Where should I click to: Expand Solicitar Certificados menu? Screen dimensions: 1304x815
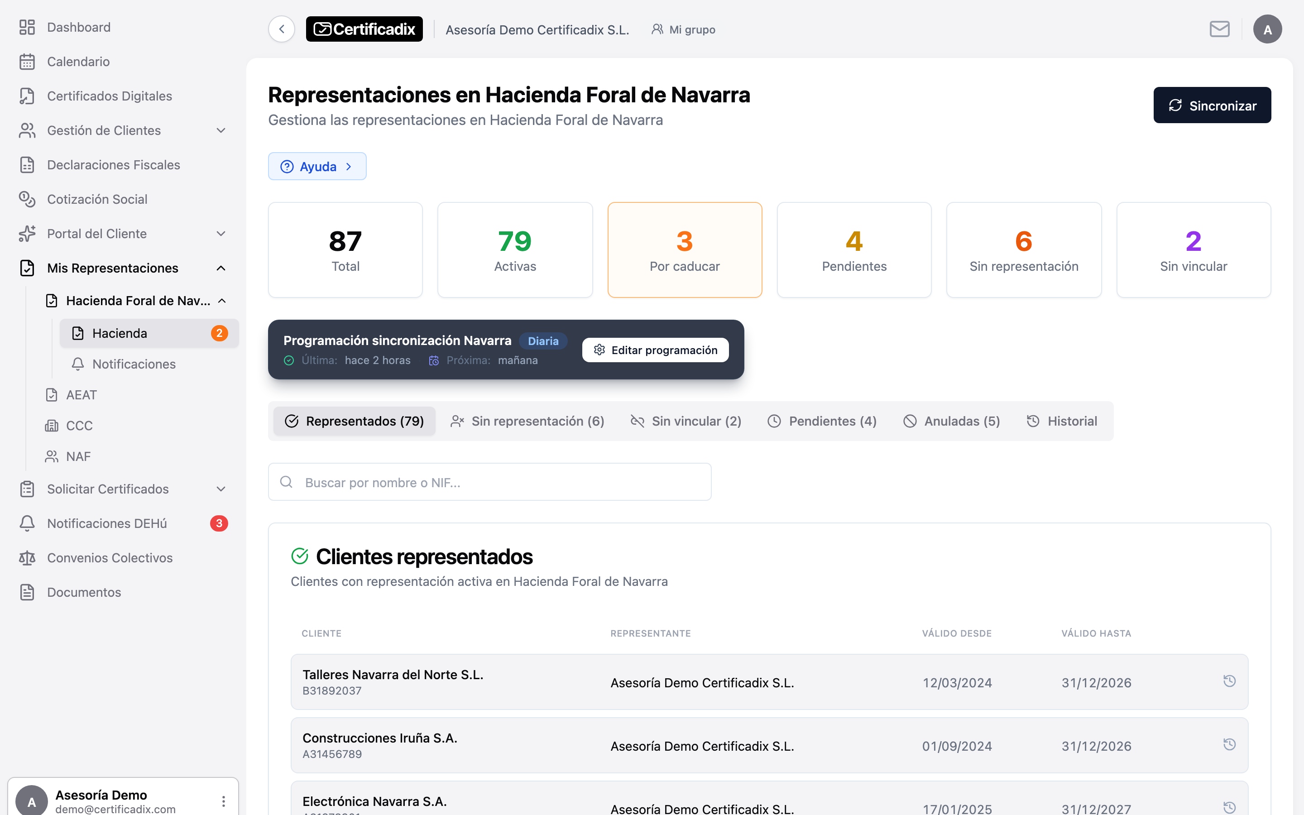click(x=123, y=489)
